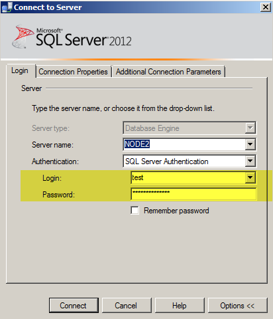Click the disabled Server type dropdown arrow
The height and width of the screenshot is (319, 273).
point(250,128)
